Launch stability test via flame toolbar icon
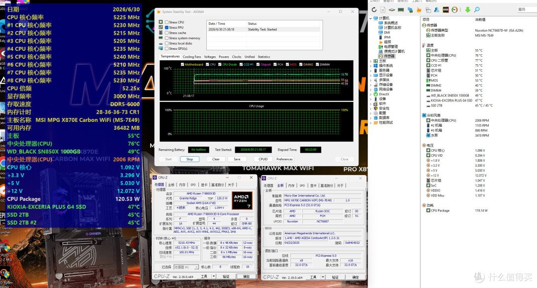This screenshot has width=537, height=288. 419,10
